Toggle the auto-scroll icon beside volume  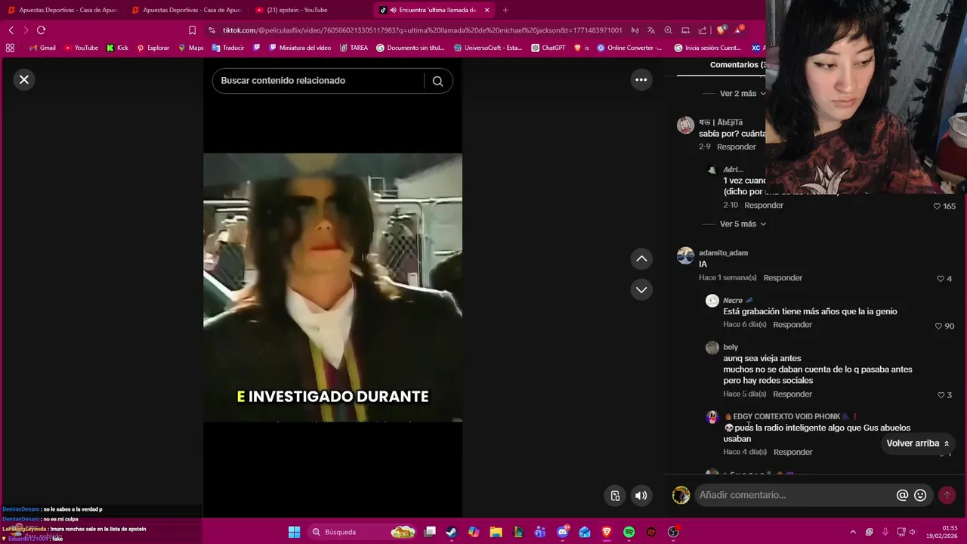point(615,496)
